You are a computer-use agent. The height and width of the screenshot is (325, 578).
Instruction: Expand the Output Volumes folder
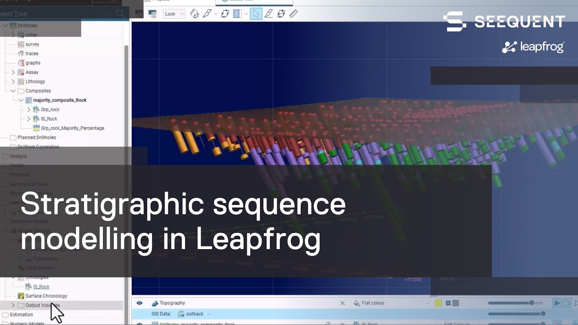13,306
